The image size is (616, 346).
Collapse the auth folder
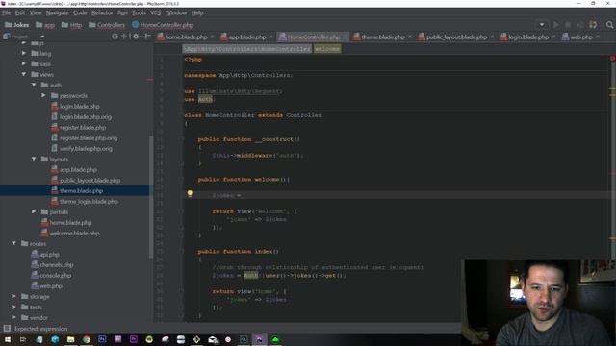(34, 85)
